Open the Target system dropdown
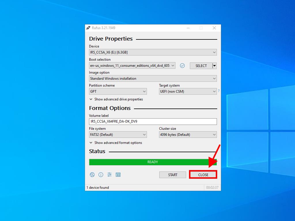This screenshot has height=221, width=295. point(188,92)
